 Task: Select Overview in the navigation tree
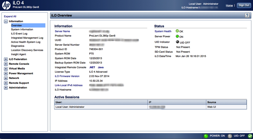(28, 25)
